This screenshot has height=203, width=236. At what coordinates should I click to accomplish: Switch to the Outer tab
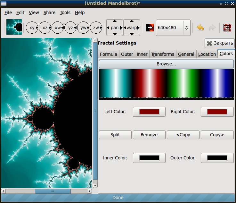[127, 54]
